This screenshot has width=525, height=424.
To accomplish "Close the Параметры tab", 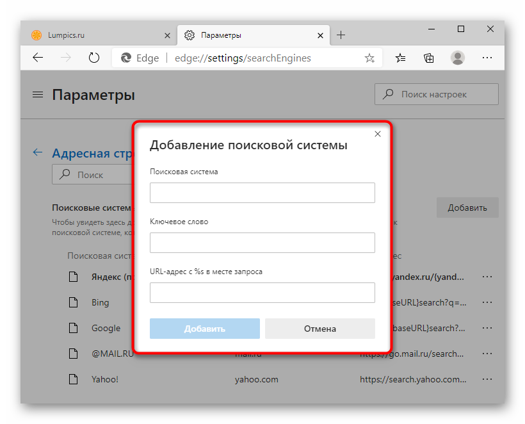I will [x=320, y=35].
